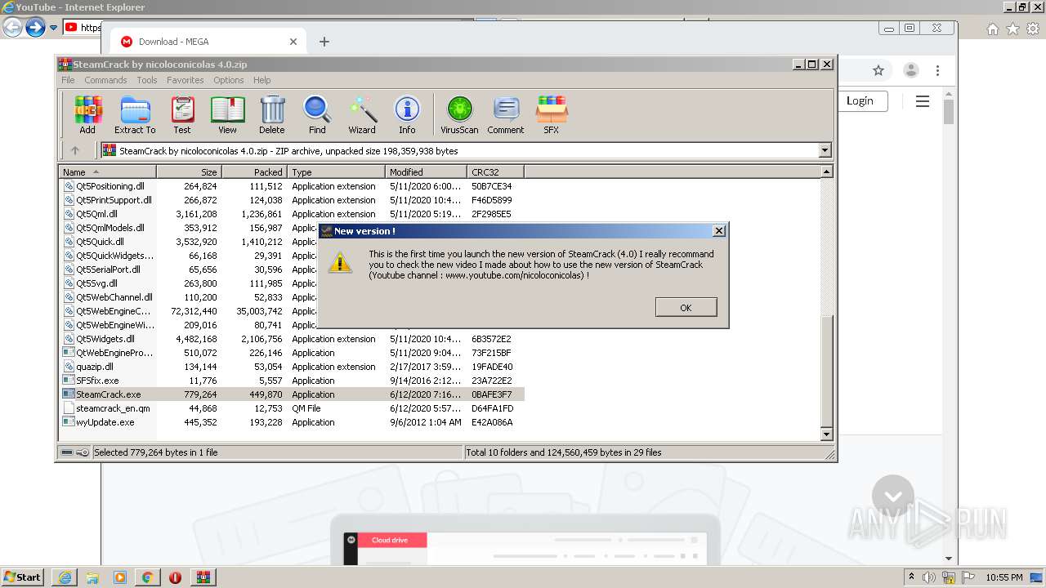
Task: Open the file explorer taskbar icon
Action: tap(92, 577)
